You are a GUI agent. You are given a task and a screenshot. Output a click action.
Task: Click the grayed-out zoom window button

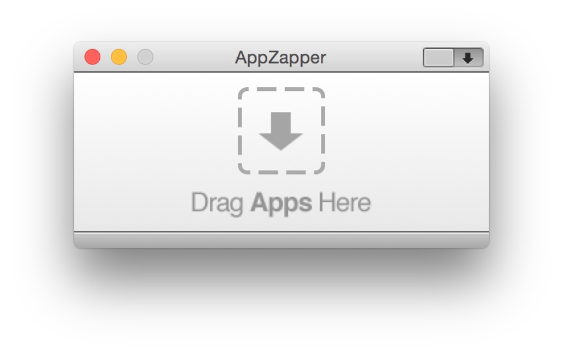pos(145,57)
